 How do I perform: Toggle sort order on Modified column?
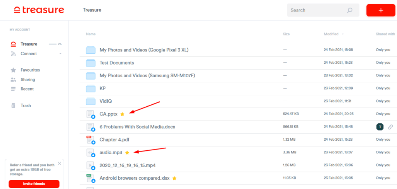(342, 34)
